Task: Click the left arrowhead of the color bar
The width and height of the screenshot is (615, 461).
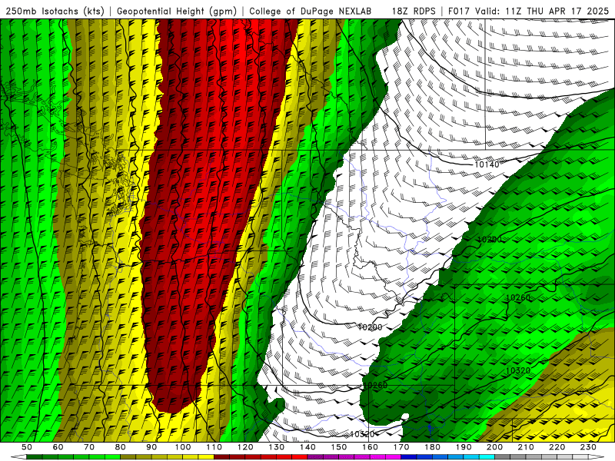Action: click(18, 456)
